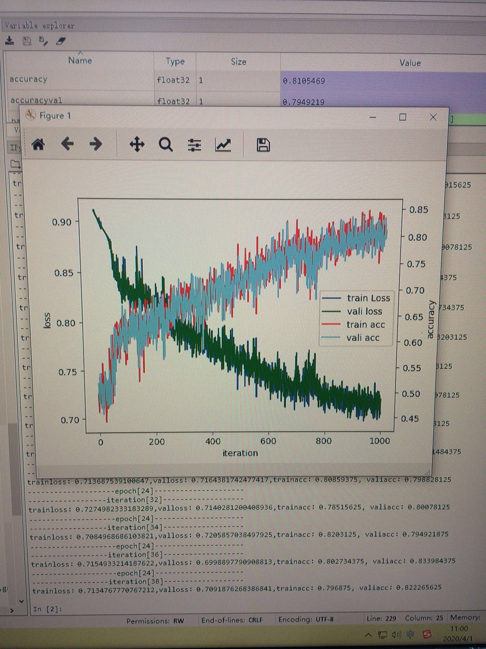Click the sort arrow above the Name column

pyautogui.click(x=80, y=53)
